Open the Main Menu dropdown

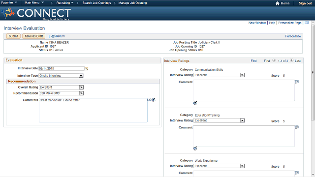click(34, 3)
